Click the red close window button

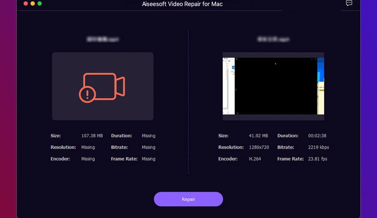(26, 3)
